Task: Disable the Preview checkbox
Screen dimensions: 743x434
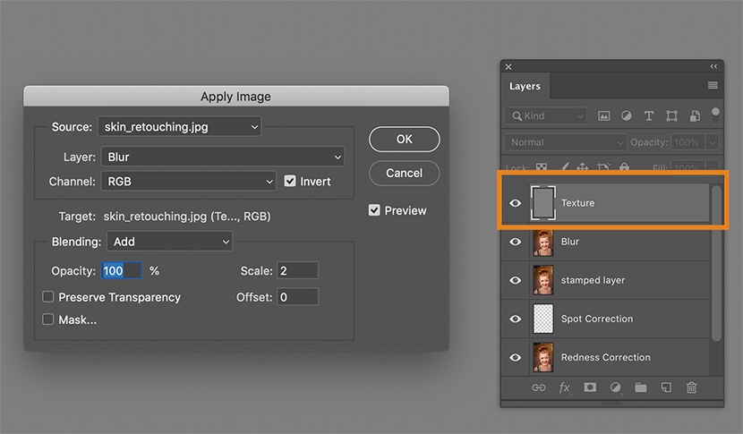Action: click(x=374, y=210)
